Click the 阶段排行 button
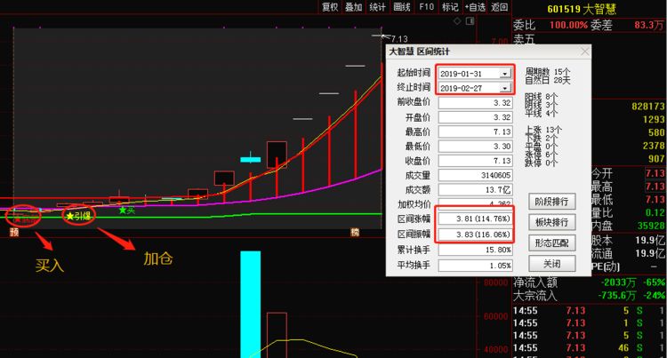Image resolution: width=667 pixels, height=358 pixels. pyautogui.click(x=551, y=202)
